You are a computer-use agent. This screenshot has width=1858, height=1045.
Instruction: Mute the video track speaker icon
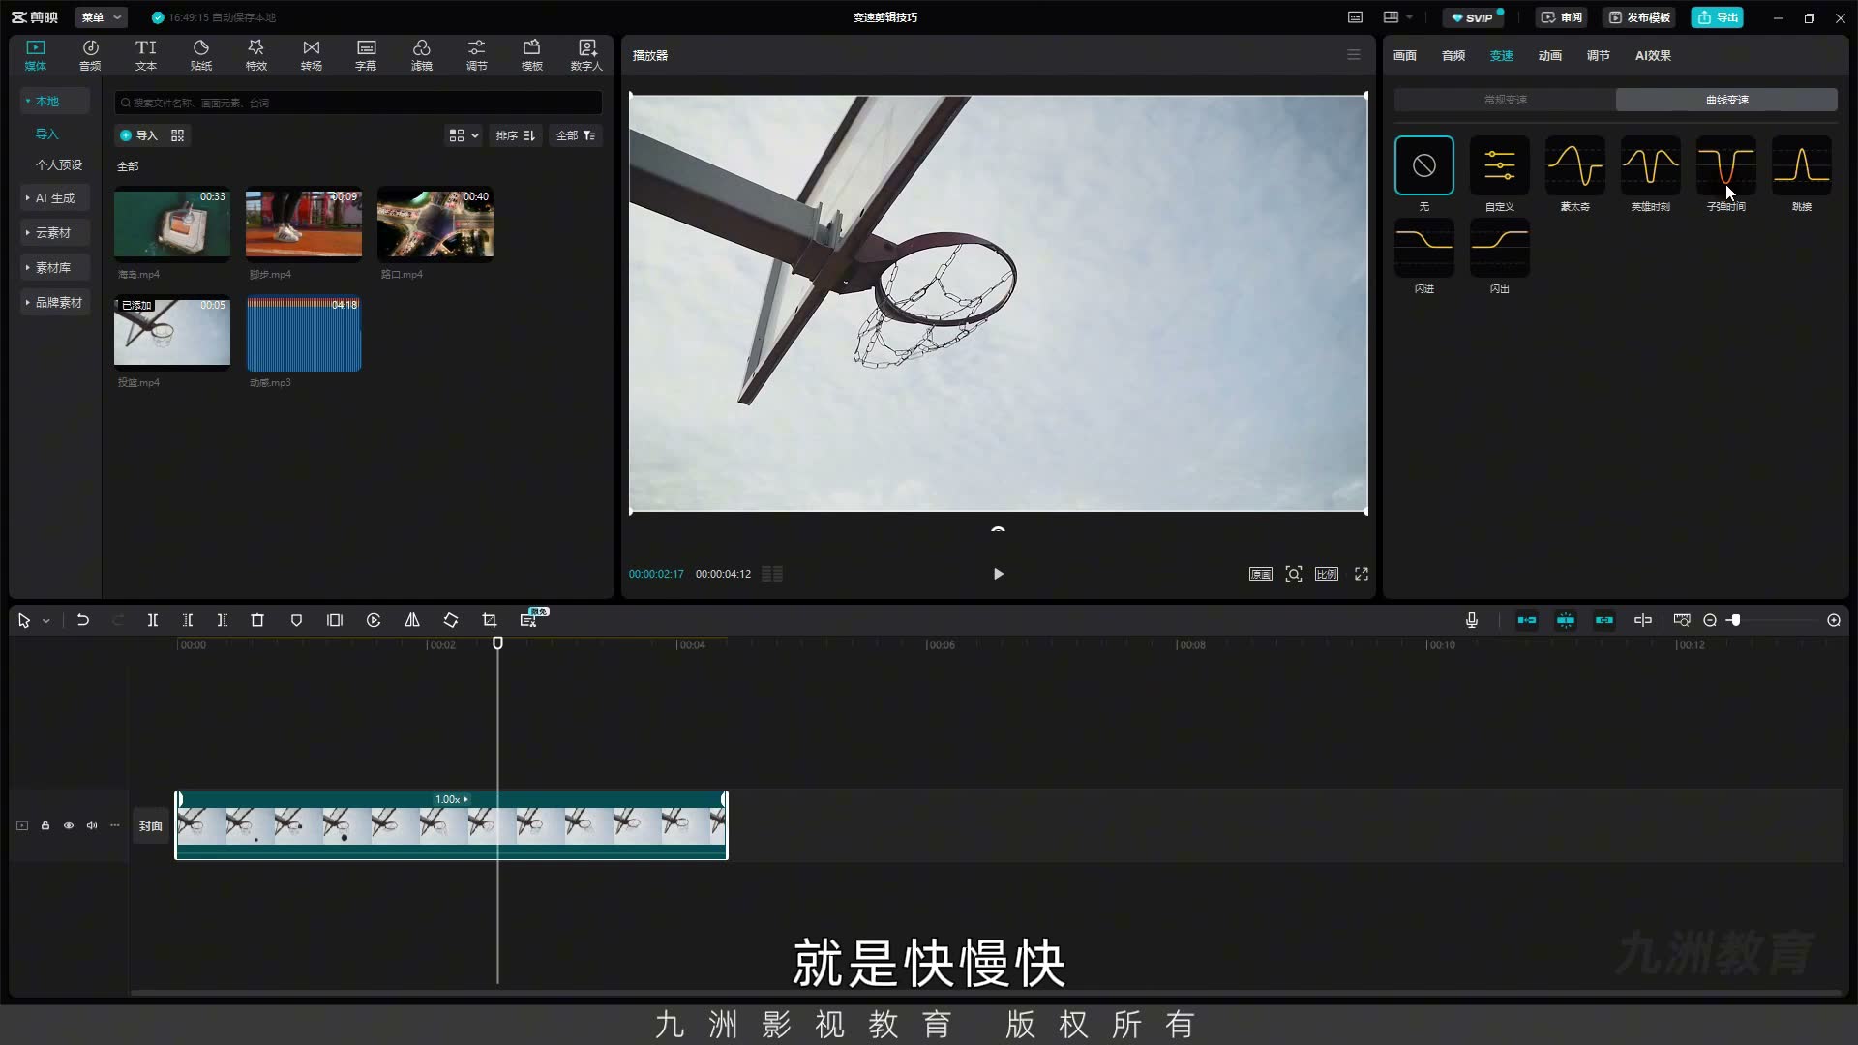tap(92, 825)
